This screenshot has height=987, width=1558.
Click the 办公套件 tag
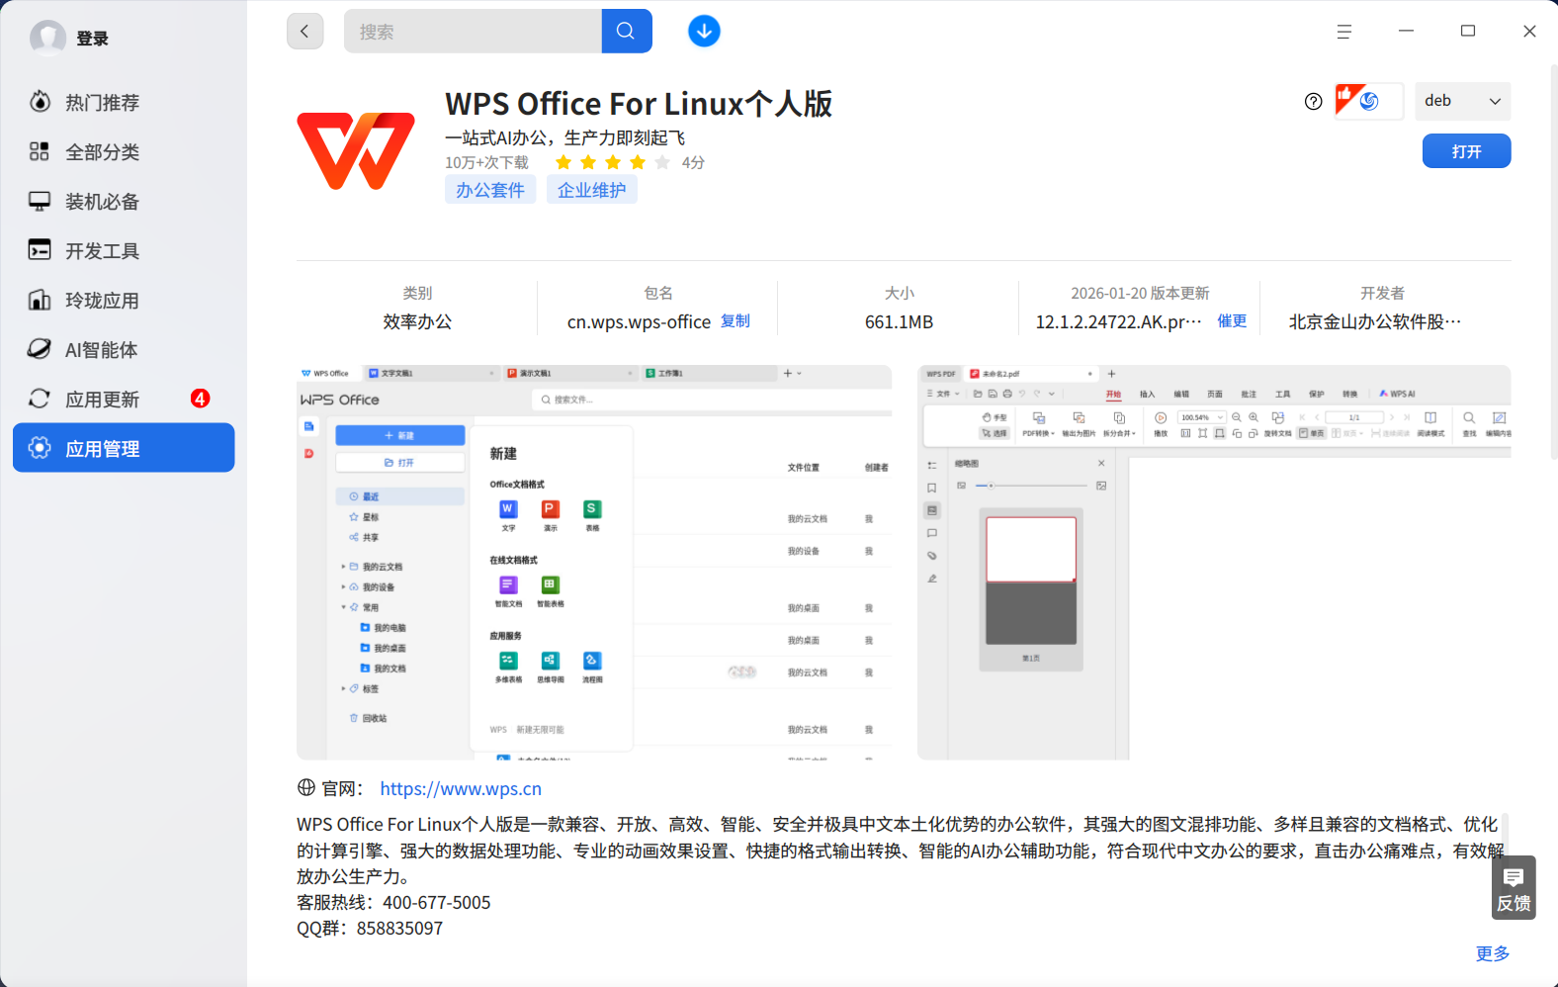pos(490,190)
